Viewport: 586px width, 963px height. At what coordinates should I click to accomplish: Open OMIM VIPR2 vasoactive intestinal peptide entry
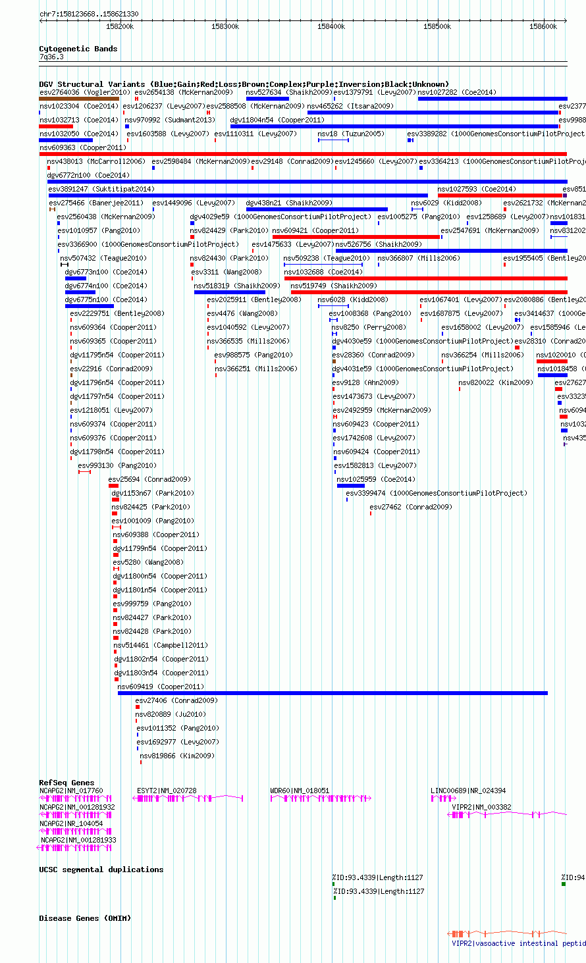pos(519,943)
